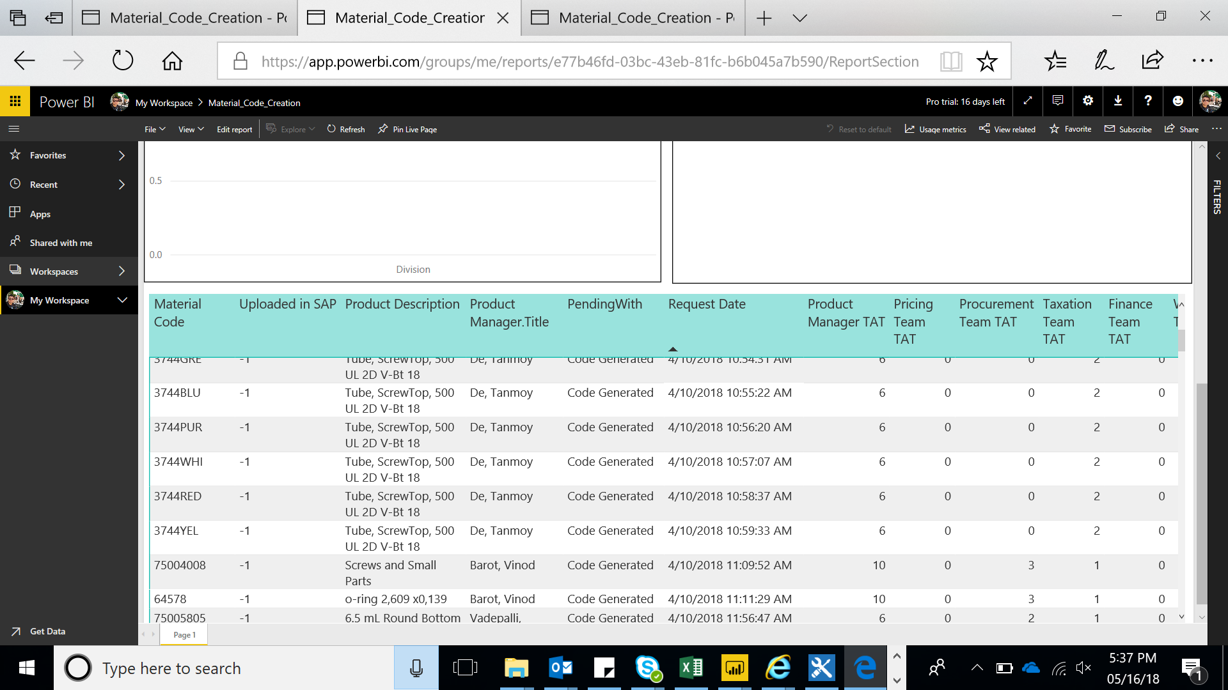
Task: Click the download icon in Power BI header
Action: (1118, 101)
